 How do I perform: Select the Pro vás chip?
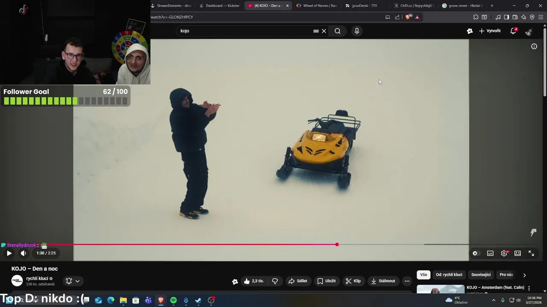pos(506,275)
